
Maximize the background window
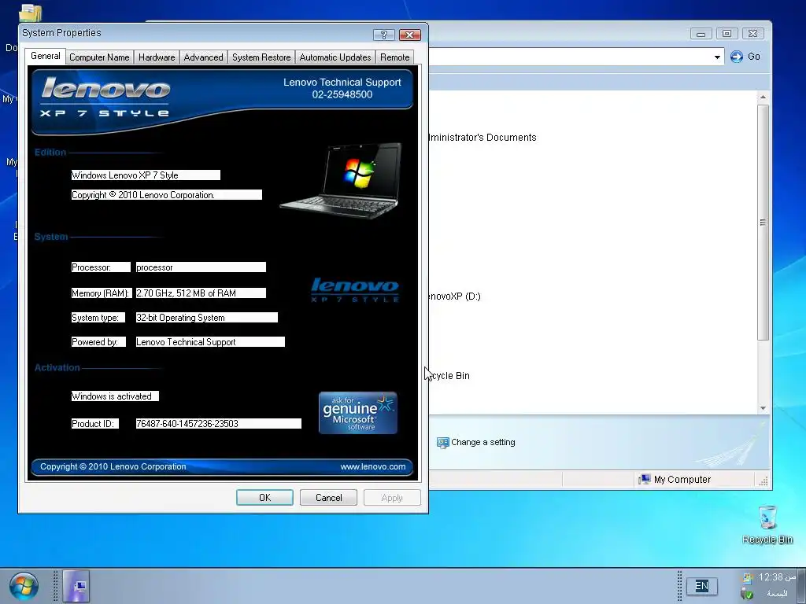[727, 34]
